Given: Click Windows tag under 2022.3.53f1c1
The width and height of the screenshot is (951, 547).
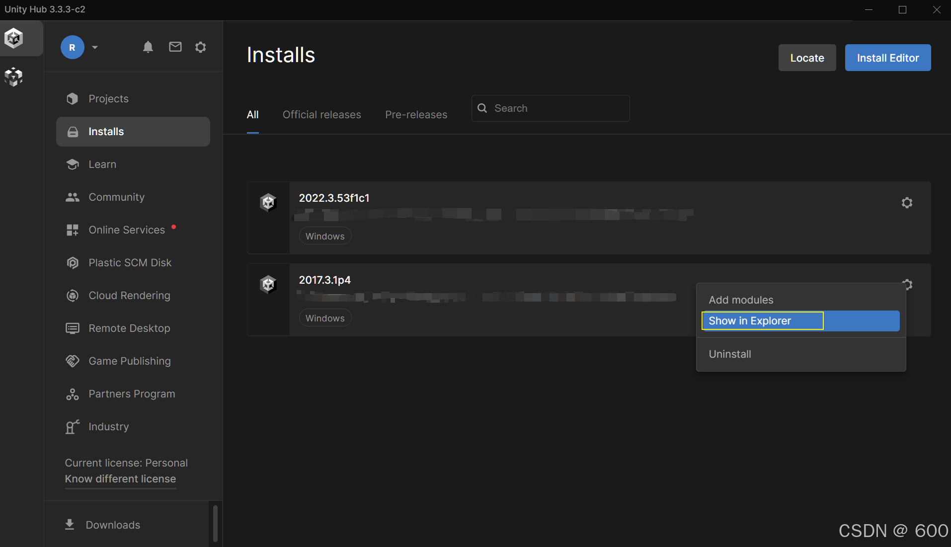Looking at the screenshot, I should 325,236.
